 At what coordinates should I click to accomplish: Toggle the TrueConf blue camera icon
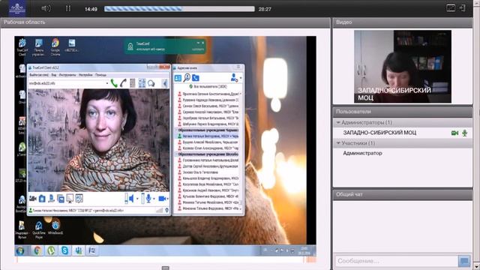click(162, 199)
